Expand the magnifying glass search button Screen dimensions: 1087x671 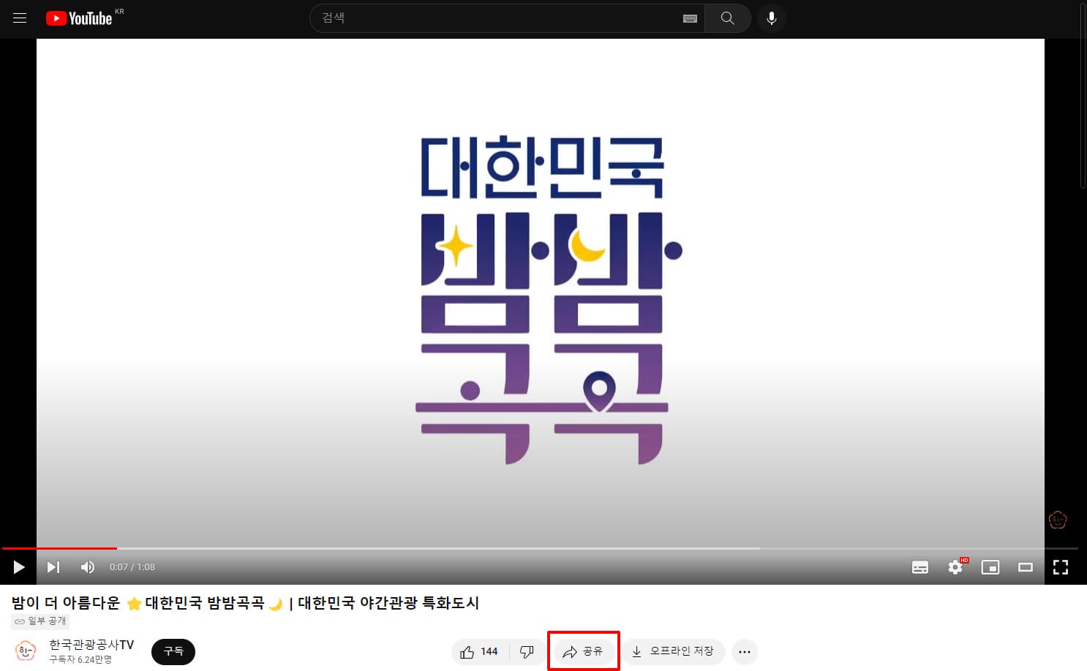pos(727,18)
